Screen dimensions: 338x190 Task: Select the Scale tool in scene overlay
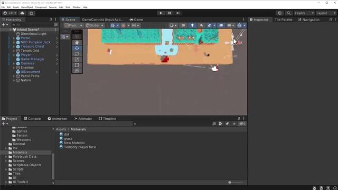pos(77,60)
